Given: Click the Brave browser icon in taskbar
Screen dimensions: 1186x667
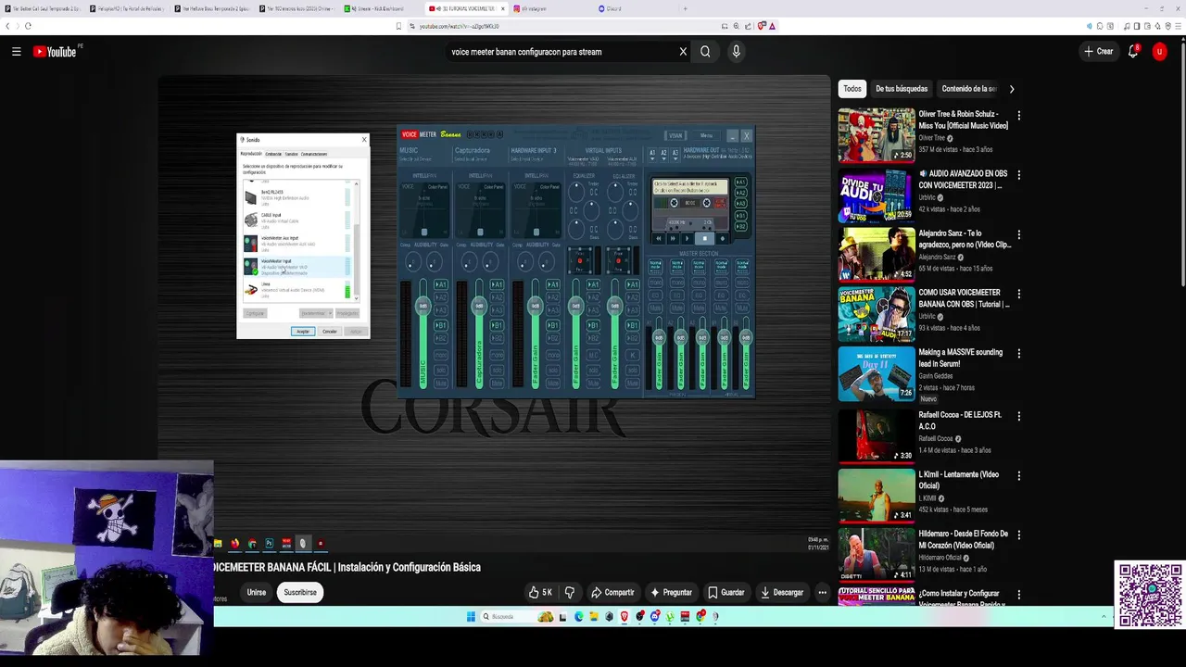Looking at the screenshot, I should click(x=625, y=616).
